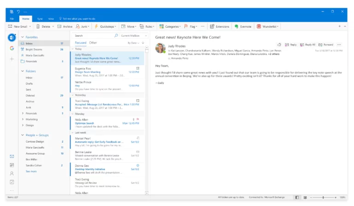Switch to the View tab
Viewport: 354px width, 206px height.
(x=51, y=19)
